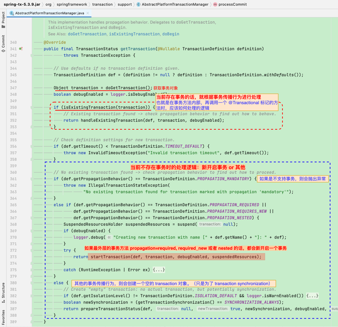Select support in the breadcrumb path
The height and width of the screenshot is (327, 338).
(x=125, y=4)
